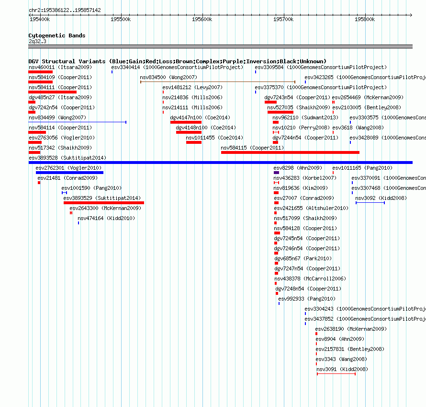Click nsv438378 (McCarroll2006) label
Image resolution: width=426 pixels, height=407 pixels.
[310, 279]
